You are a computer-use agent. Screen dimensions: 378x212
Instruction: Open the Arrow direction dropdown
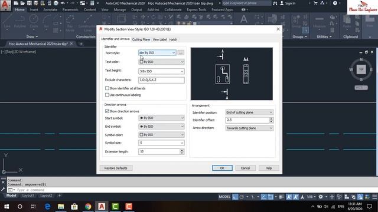pyautogui.click(x=249, y=128)
